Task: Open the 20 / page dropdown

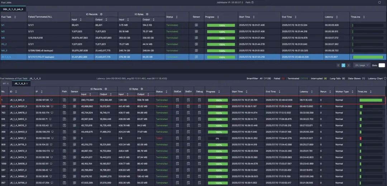Action: click(362, 65)
